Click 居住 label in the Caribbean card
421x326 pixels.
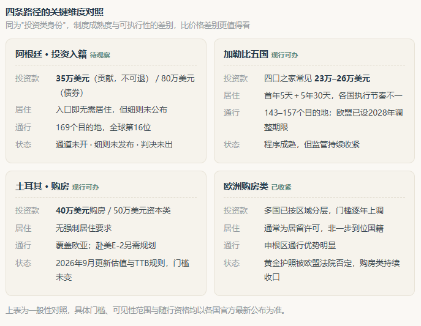click(232, 95)
